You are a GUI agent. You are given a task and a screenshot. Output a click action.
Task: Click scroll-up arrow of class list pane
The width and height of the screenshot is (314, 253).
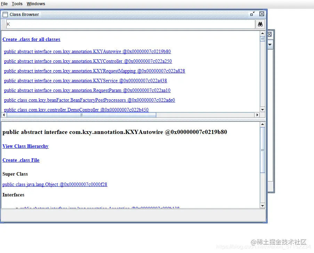(263, 33)
